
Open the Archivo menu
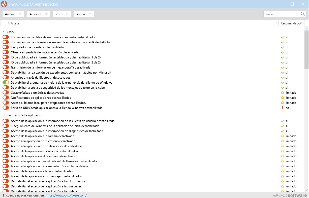coord(13,14)
